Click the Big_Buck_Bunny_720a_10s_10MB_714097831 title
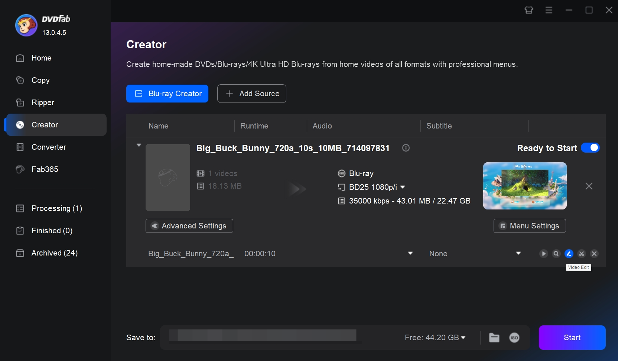 pos(293,148)
